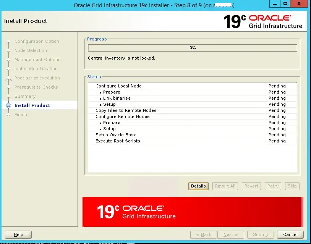Select the Finish step in sidebar
This screenshot has width=311, height=244.
[x=21, y=115]
